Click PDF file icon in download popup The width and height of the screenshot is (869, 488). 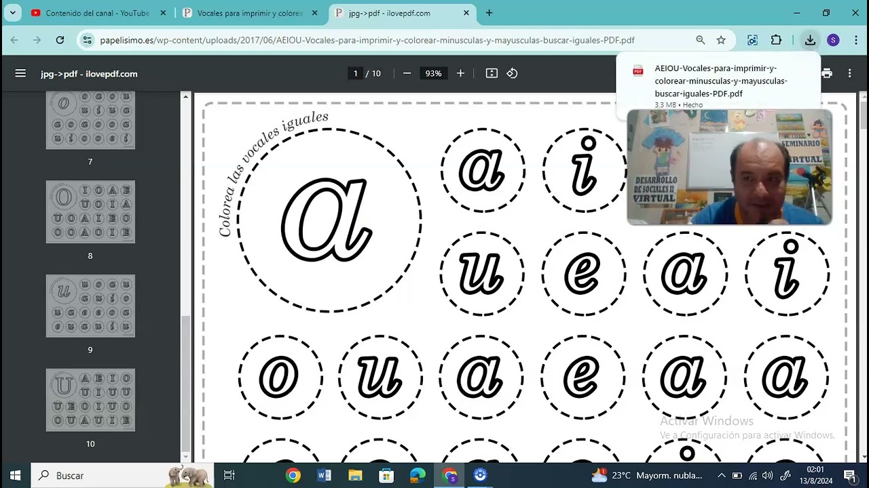point(637,70)
